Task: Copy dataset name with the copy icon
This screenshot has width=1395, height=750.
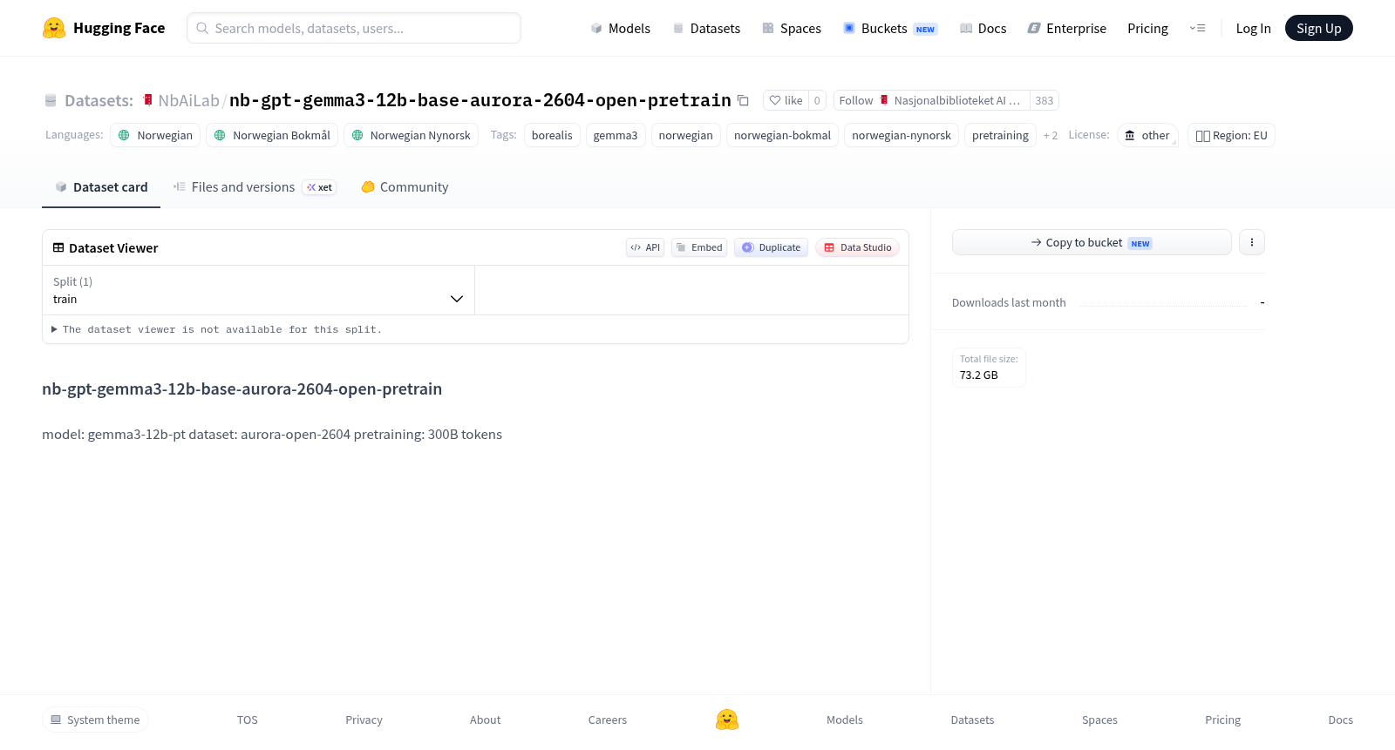Action: tap(743, 100)
